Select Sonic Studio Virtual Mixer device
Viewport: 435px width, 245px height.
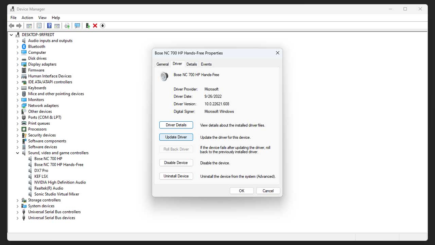[x=57, y=194]
